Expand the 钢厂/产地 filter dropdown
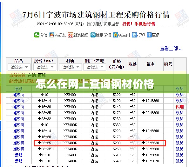 pyautogui.click(x=95, y=67)
